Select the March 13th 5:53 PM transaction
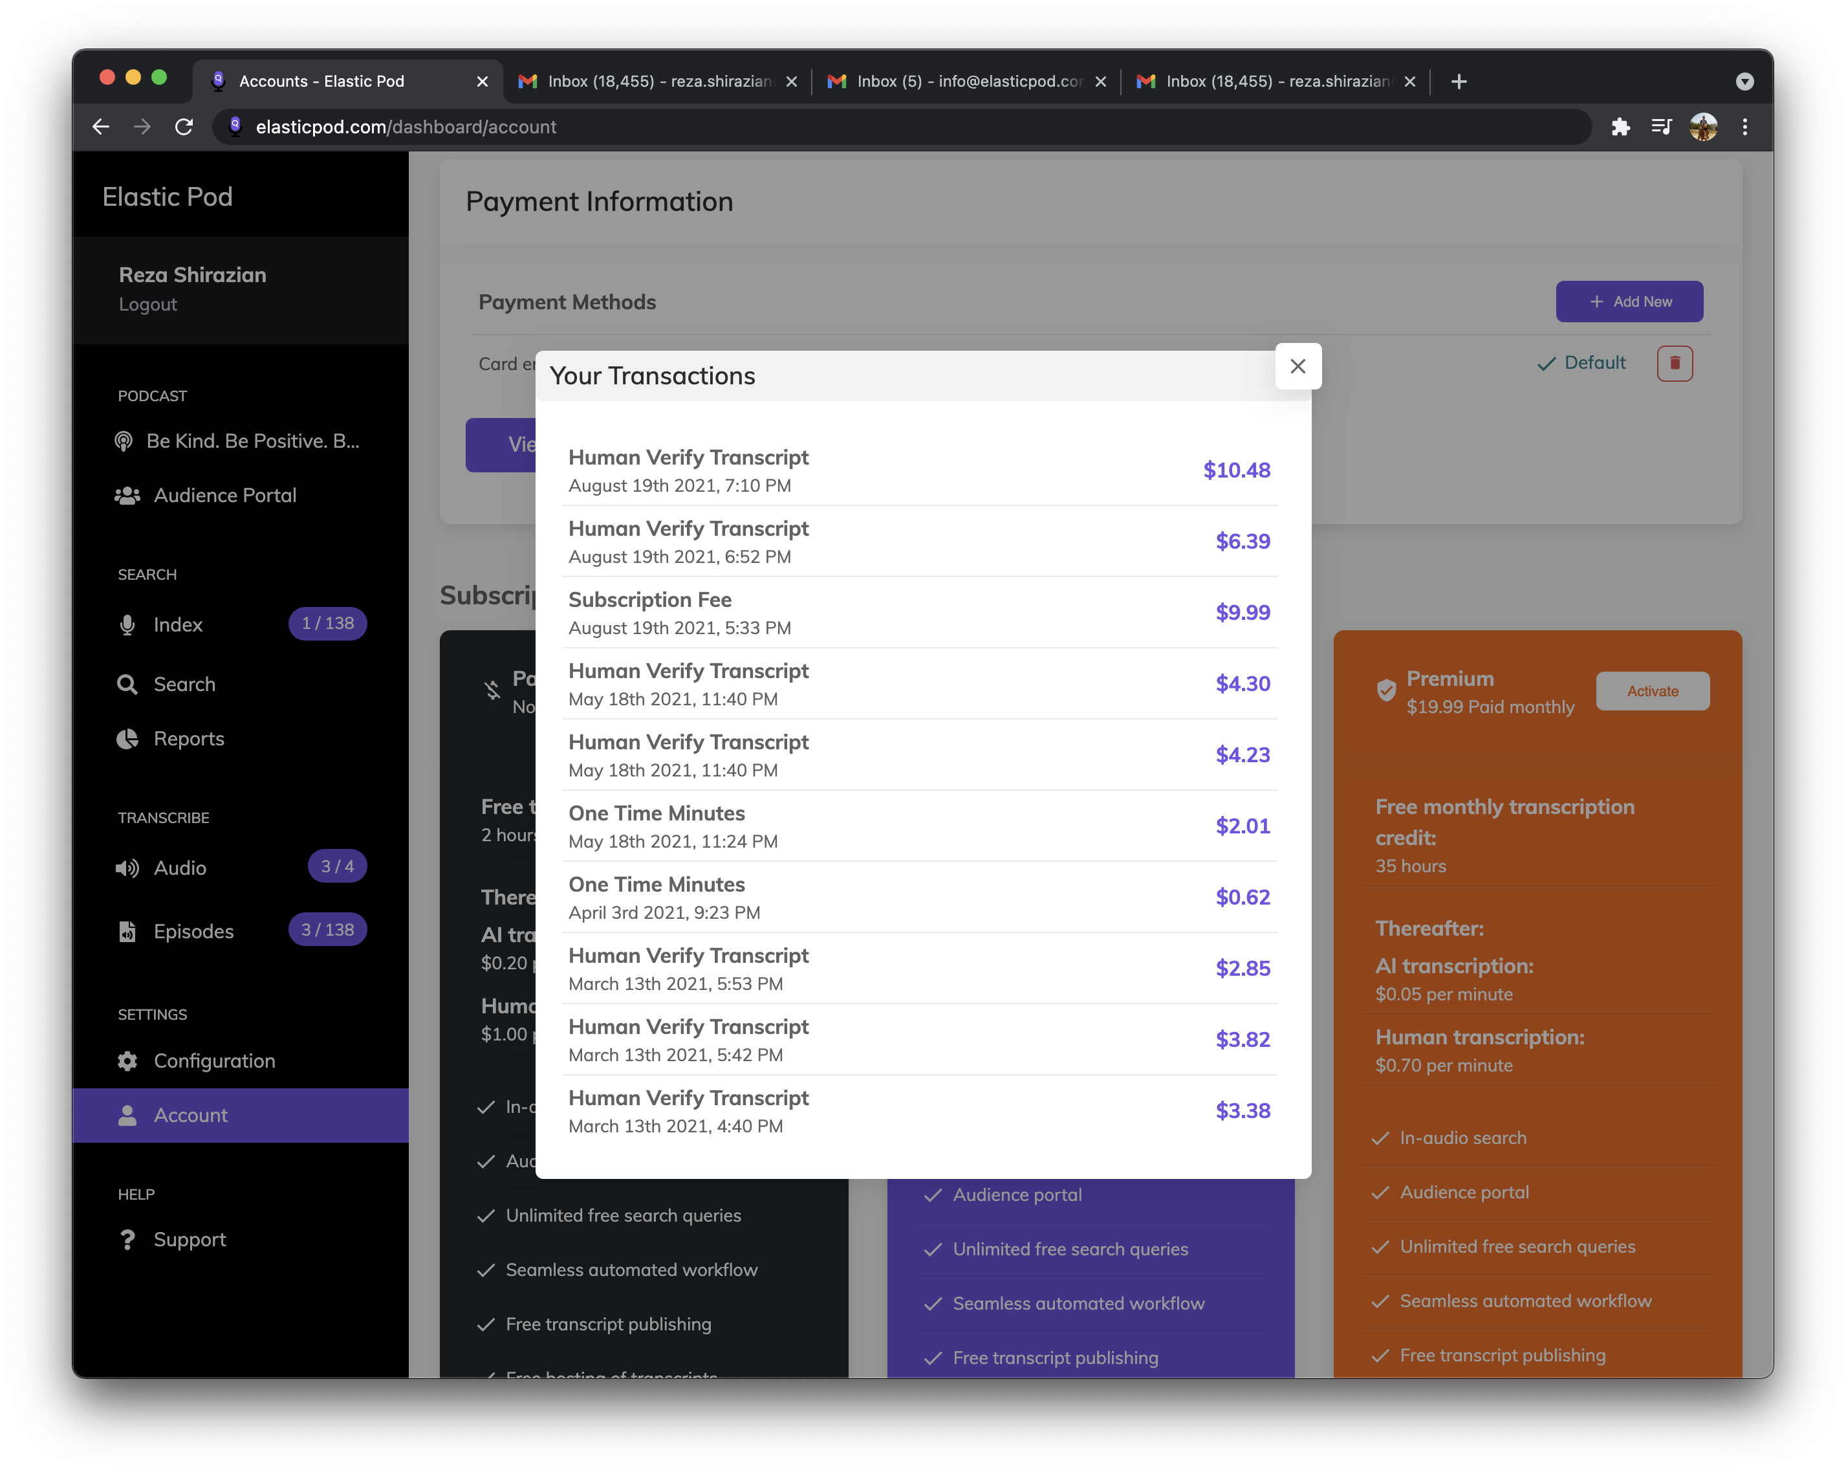 920,968
